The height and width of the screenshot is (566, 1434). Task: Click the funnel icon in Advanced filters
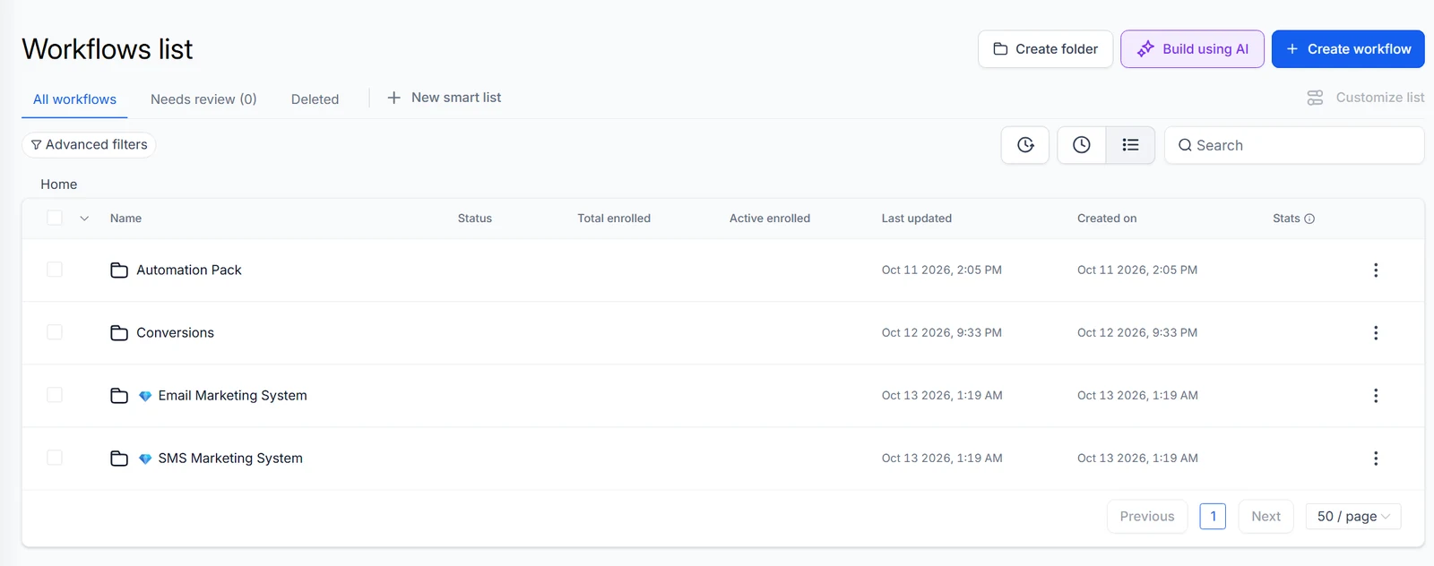[36, 145]
